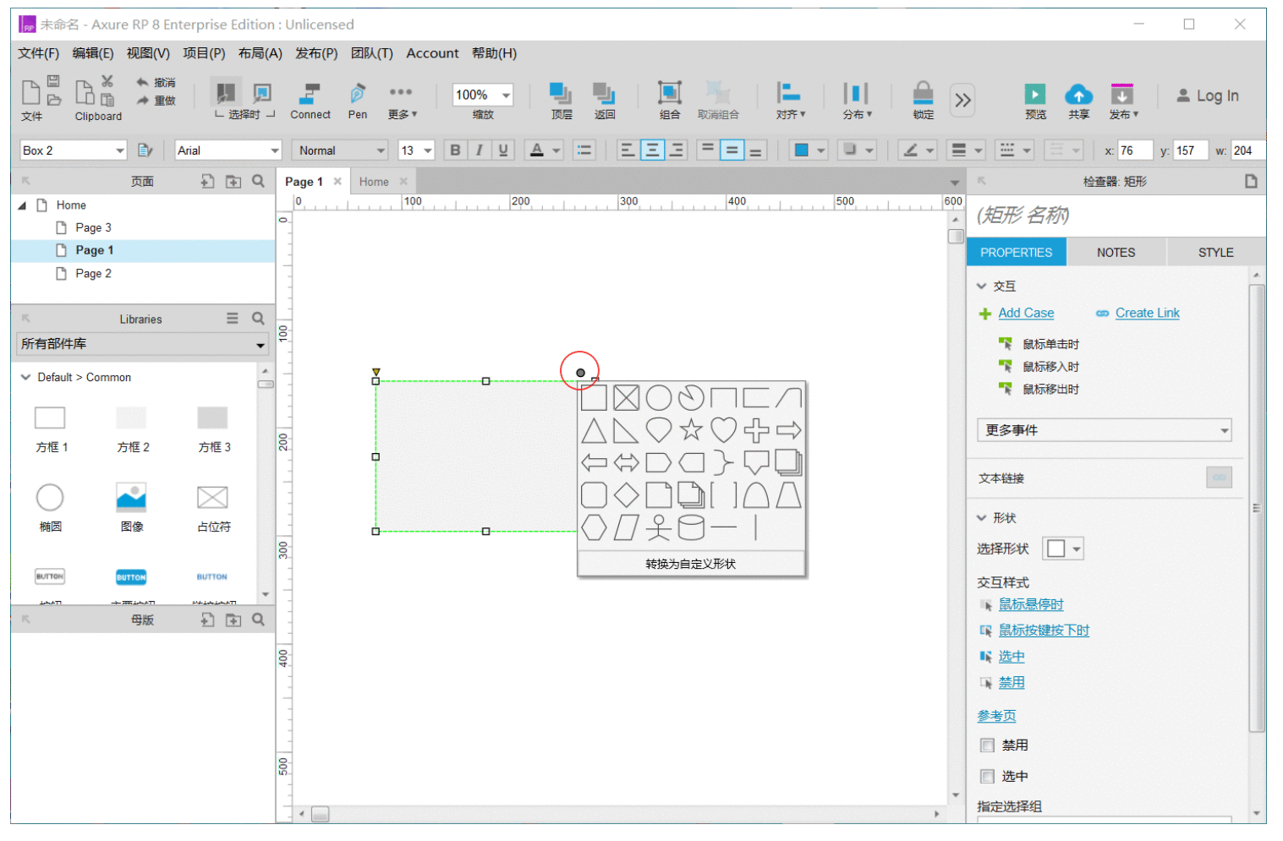Screen dimensions: 1283x841
Task: Click the Add Case link
Action: pos(1026,313)
